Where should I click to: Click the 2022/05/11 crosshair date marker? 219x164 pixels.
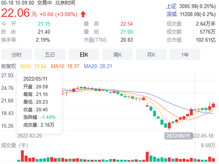179,136
